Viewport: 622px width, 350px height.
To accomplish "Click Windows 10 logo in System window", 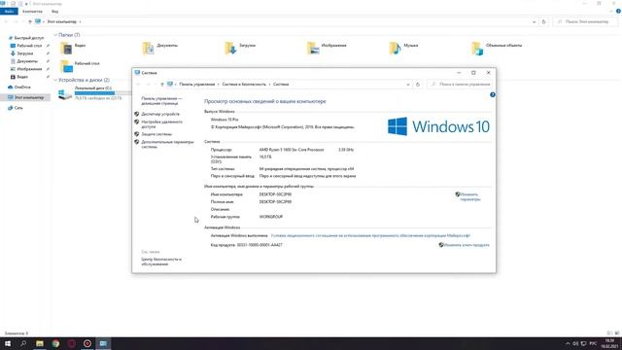I will click(438, 126).
